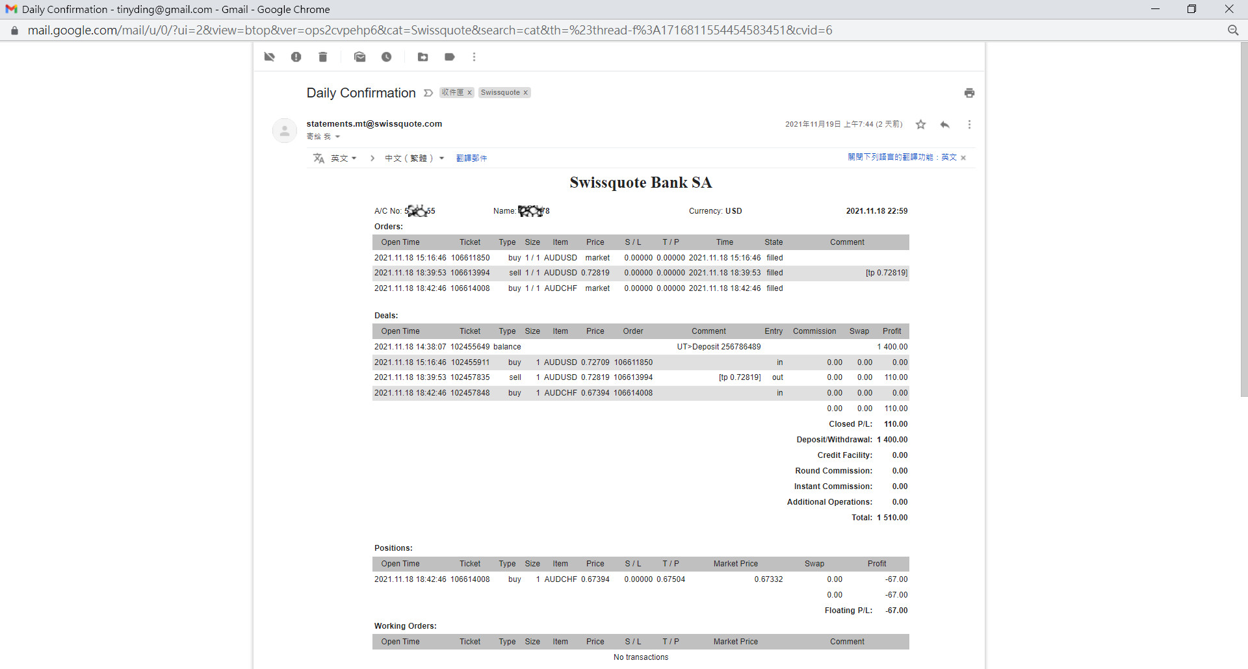Click the translate icon in the translation bar

click(318, 158)
